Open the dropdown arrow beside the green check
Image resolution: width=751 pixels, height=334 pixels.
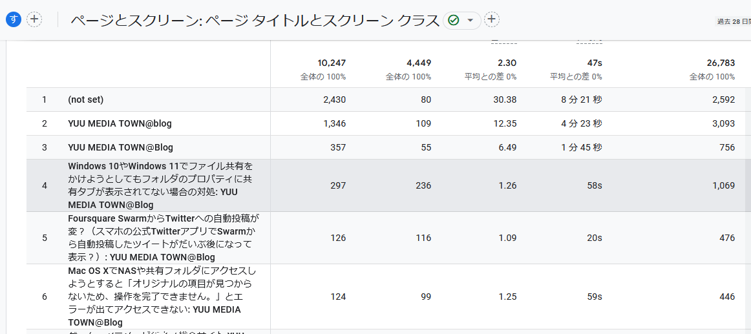pyautogui.click(x=471, y=20)
